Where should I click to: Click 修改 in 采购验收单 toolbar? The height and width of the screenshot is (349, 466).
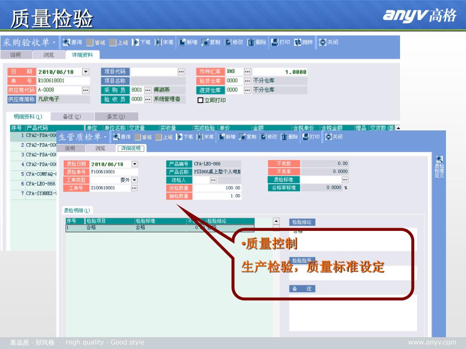tap(233, 42)
